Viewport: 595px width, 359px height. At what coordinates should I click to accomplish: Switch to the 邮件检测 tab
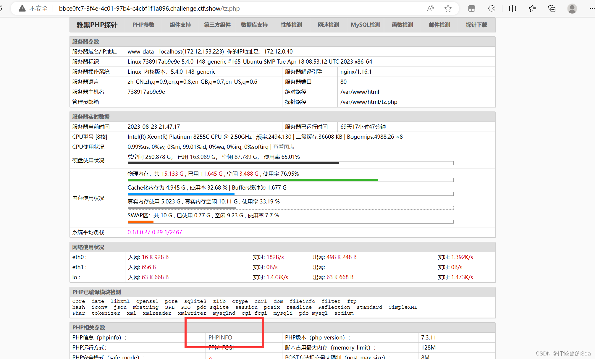coord(439,25)
